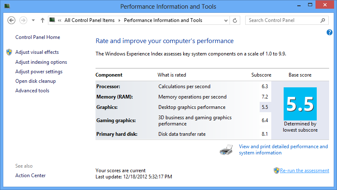Click the Memory (RAM): row label
The height and width of the screenshot is (190, 337).
click(115, 97)
